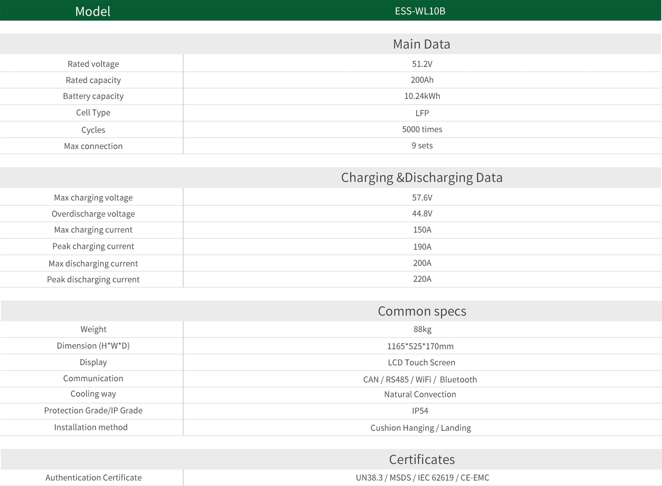Click the 10.24kWh battery capacity value
Image resolution: width=662 pixels, height=486 pixels.
[422, 96]
